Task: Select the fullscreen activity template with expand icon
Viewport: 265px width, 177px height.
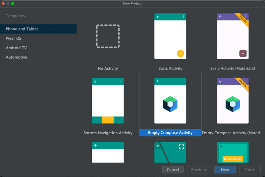Action: click(170, 153)
